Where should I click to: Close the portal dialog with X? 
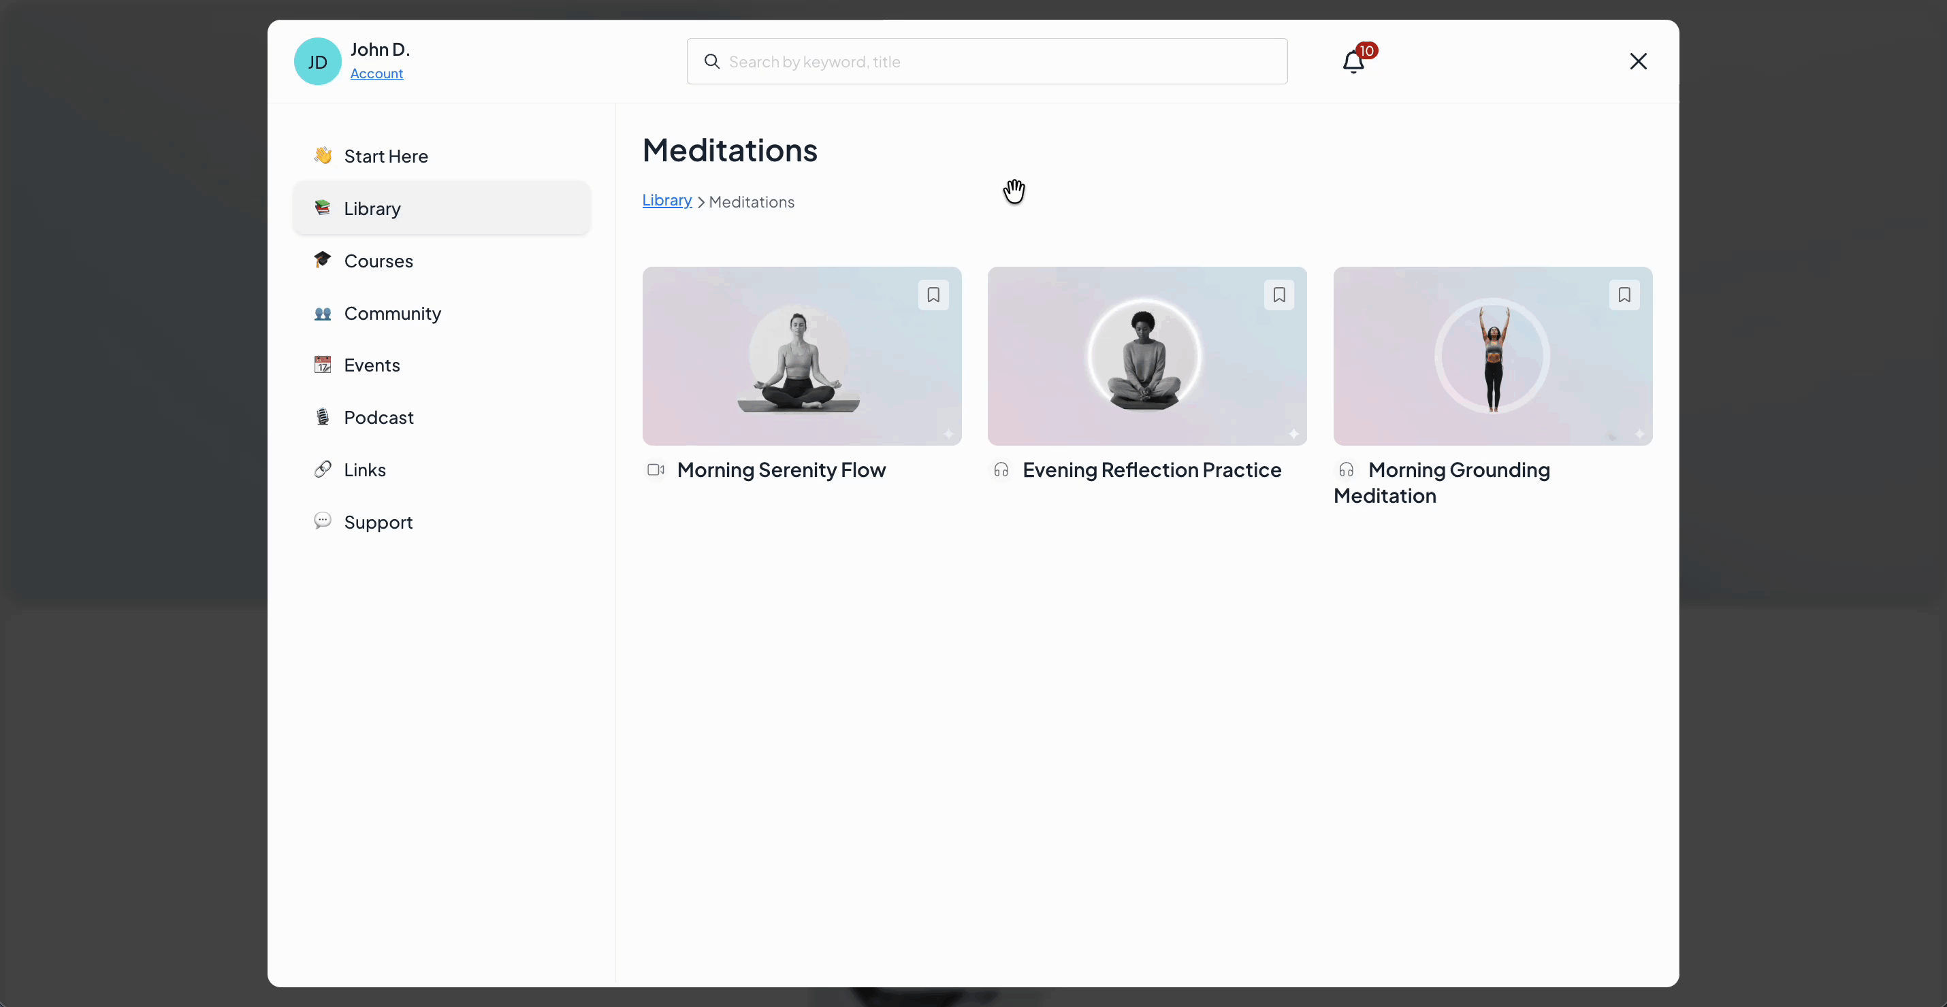click(x=1638, y=61)
